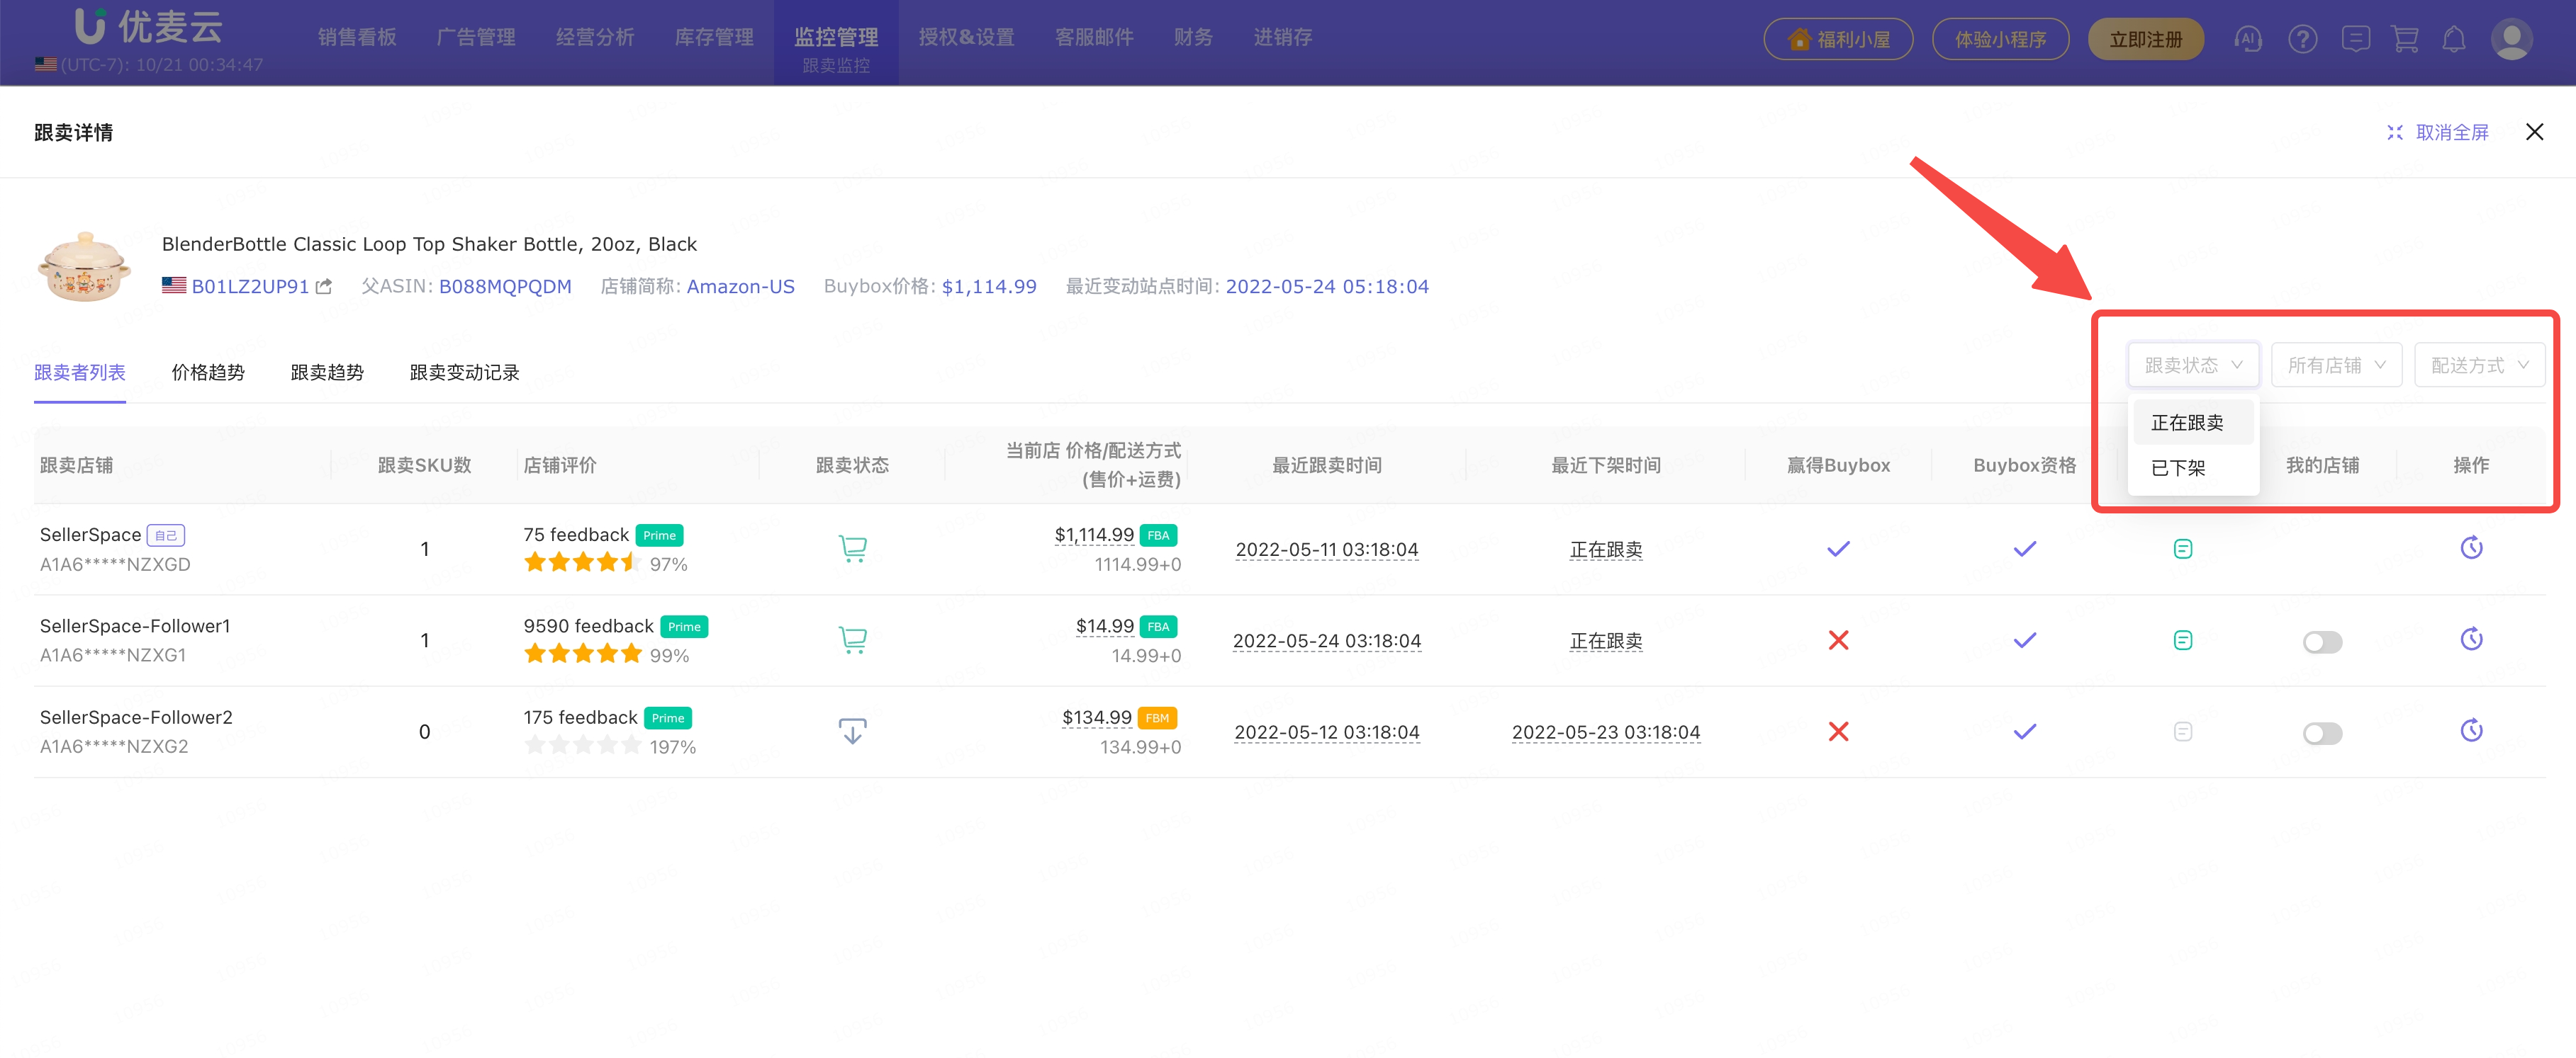Switch to the 价格趋势 tab
Image resolution: width=2576 pixels, height=1058 pixels.
(x=208, y=372)
